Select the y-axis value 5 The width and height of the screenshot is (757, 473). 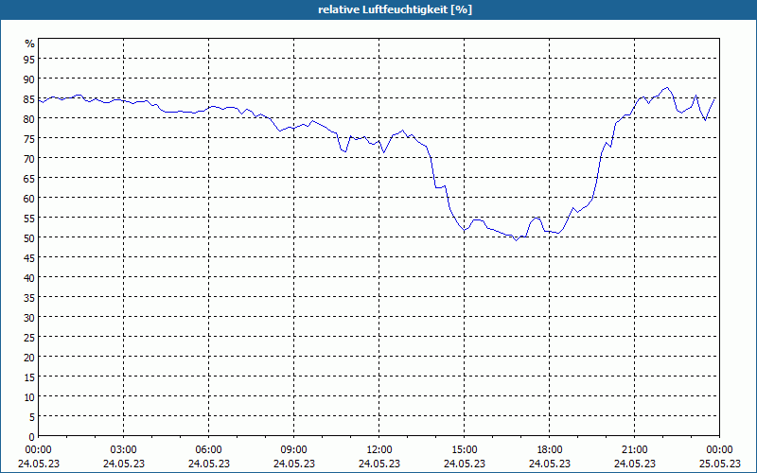32,417
